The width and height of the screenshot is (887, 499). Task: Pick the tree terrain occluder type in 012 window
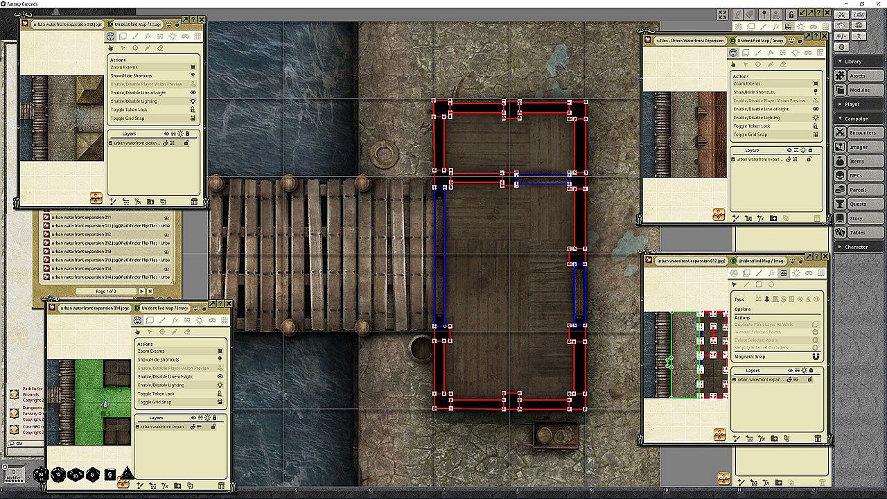coord(766,299)
